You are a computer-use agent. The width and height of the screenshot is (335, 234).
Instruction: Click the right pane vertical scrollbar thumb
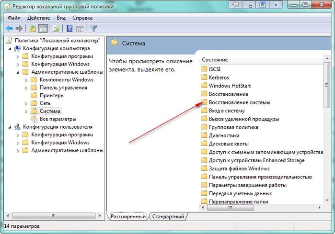click(327, 85)
